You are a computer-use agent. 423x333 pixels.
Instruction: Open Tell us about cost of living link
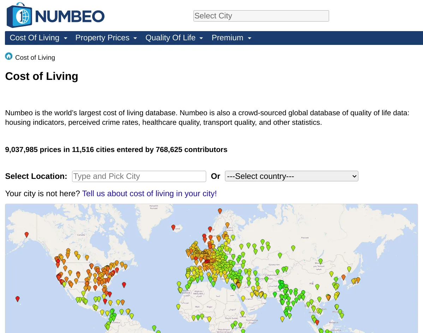(x=149, y=194)
